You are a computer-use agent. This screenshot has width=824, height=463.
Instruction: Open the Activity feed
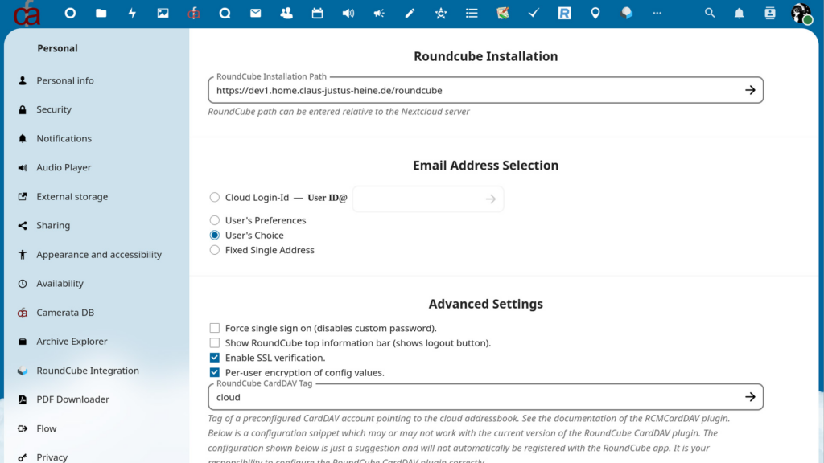(x=131, y=12)
